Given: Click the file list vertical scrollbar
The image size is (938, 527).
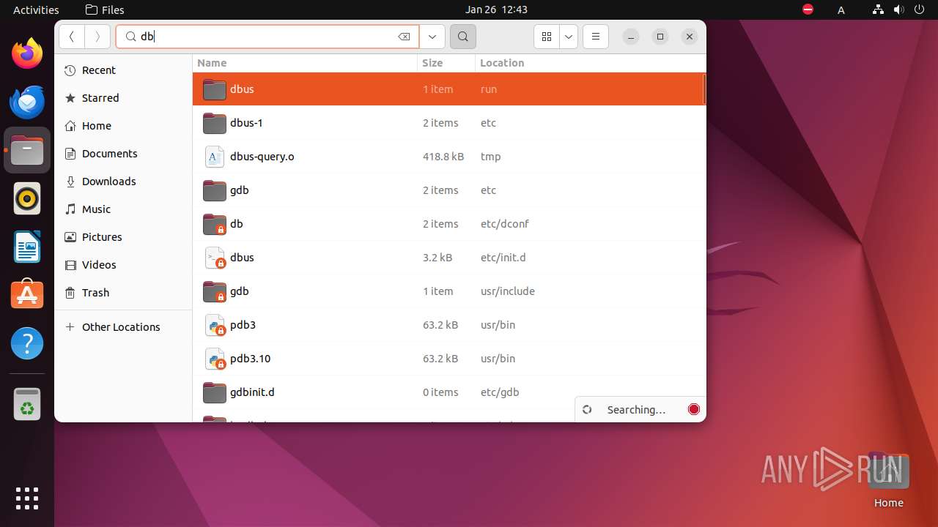Looking at the screenshot, I should (x=703, y=89).
